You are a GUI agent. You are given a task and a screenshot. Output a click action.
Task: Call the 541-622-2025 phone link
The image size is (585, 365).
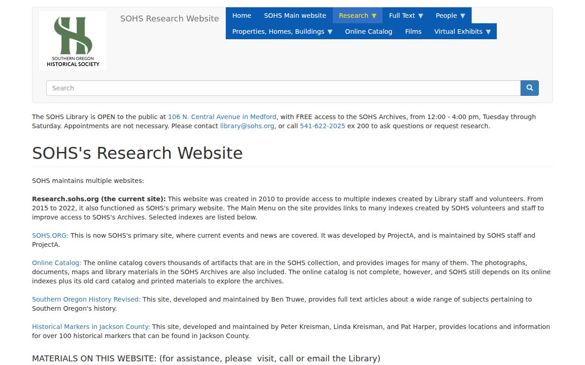click(x=323, y=126)
